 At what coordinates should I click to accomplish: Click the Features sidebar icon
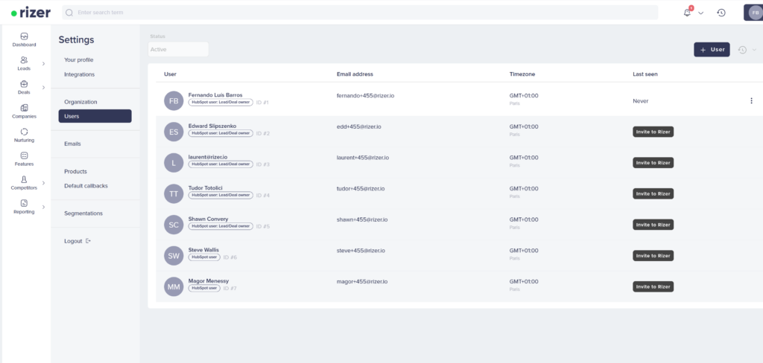(24, 155)
